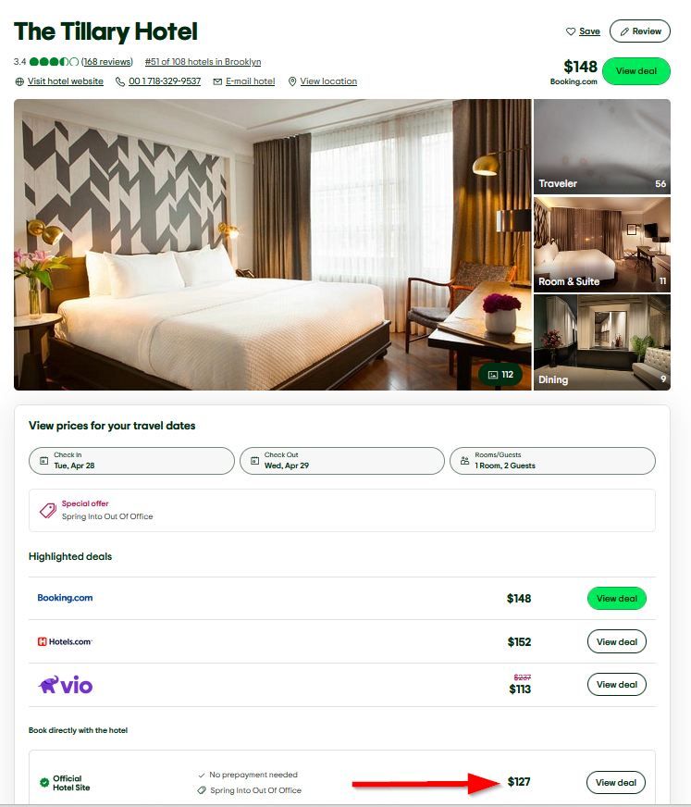Click the heart Save icon
Image resolution: width=691 pixels, height=807 pixels.
[570, 31]
